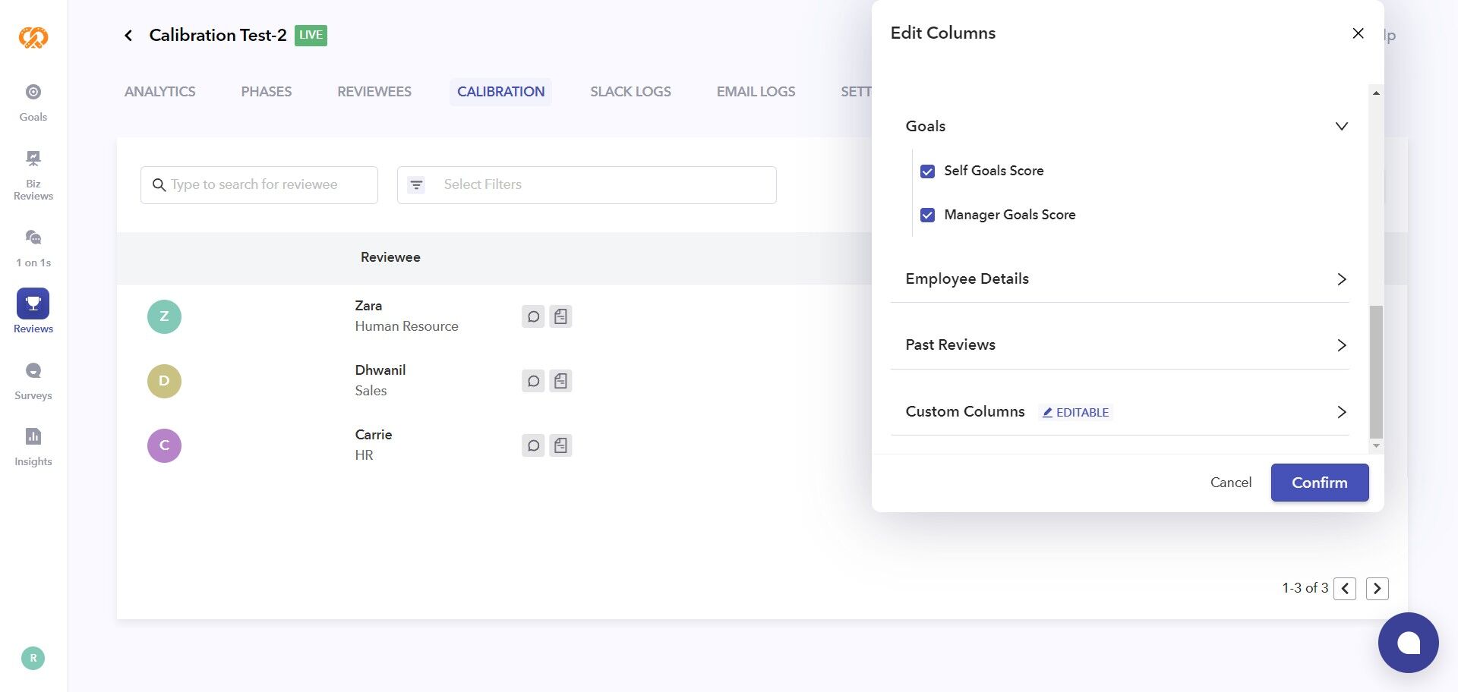
Task: Expand Custom Columns section
Action: 1341,412
